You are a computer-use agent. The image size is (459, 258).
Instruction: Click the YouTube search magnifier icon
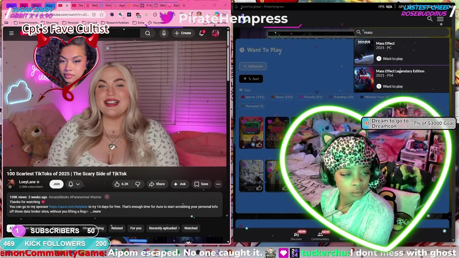[148, 33]
